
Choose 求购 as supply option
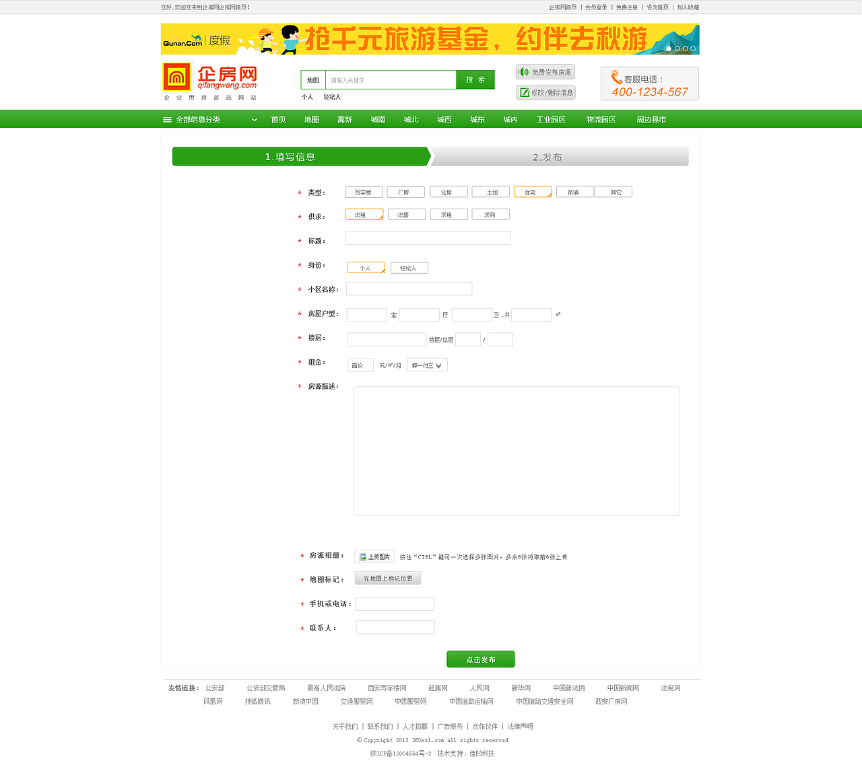click(x=491, y=215)
